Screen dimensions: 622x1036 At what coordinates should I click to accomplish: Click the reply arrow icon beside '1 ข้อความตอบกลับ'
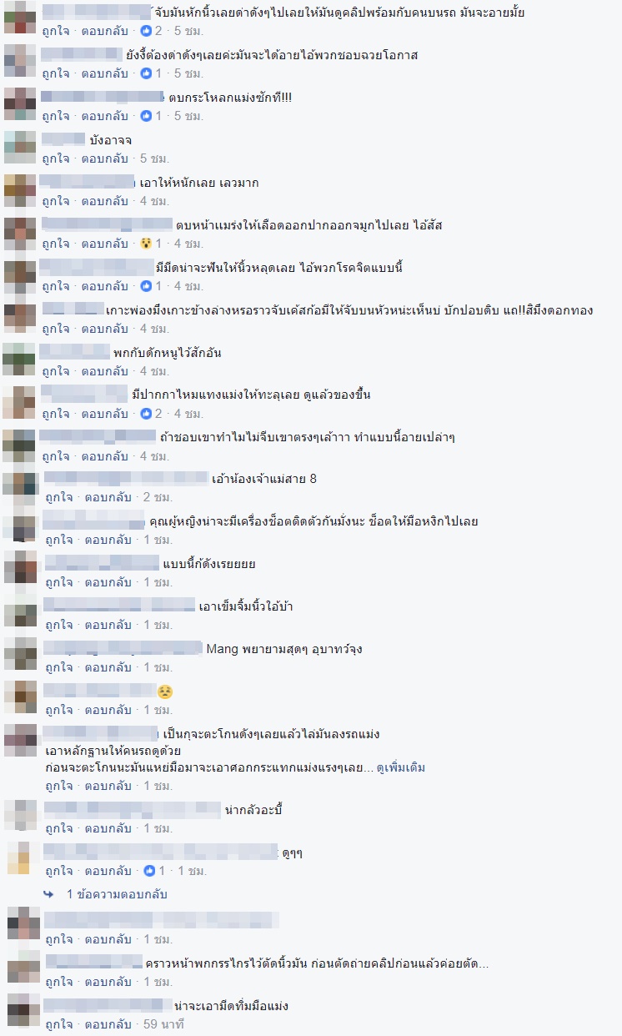(49, 894)
